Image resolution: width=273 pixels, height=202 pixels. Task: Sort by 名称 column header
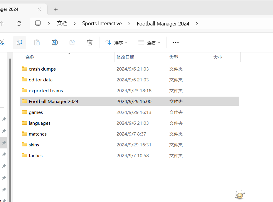30,57
